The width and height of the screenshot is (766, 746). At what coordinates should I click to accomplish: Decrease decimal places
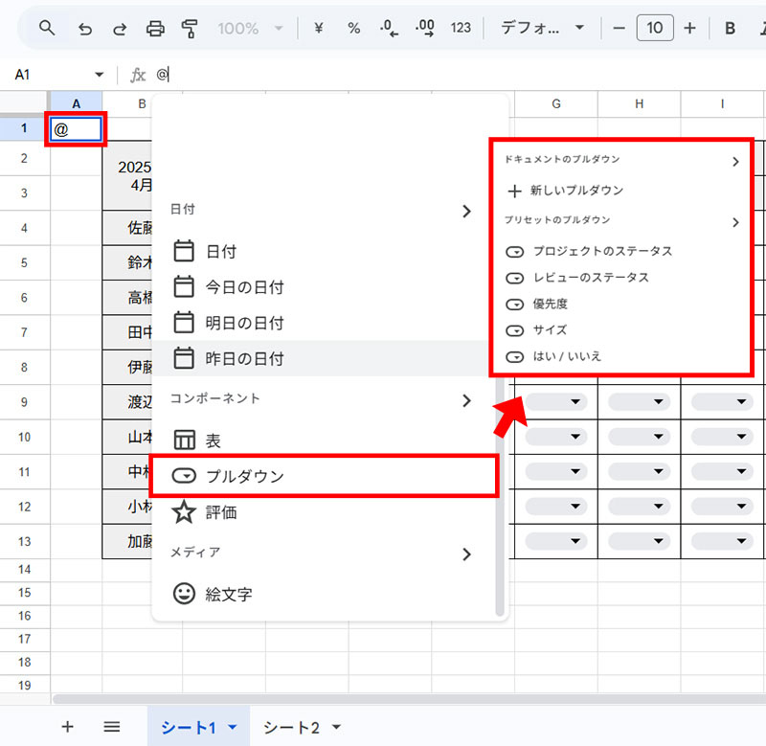tap(390, 29)
